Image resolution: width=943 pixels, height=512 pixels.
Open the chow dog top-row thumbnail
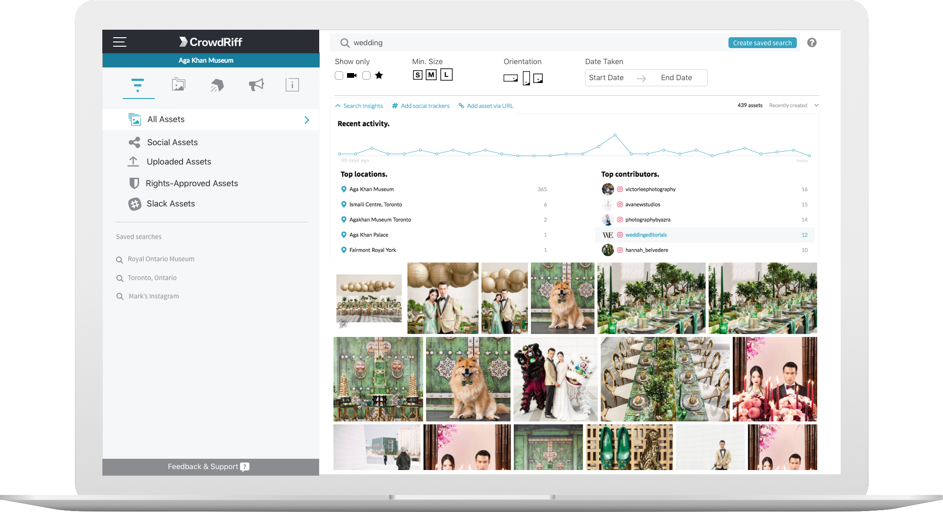[x=562, y=298]
